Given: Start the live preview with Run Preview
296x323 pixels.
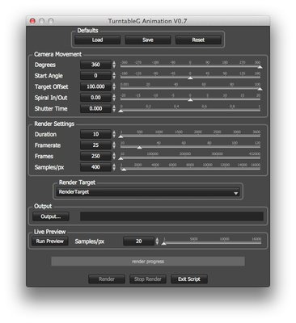Looking at the screenshot, I should point(50,241).
